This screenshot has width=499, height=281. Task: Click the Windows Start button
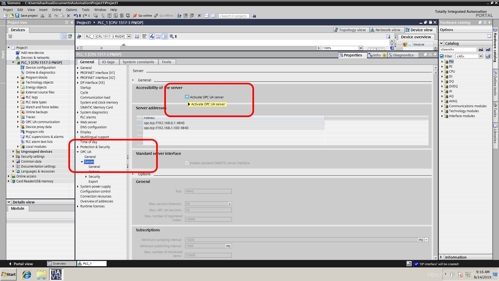click(9, 275)
